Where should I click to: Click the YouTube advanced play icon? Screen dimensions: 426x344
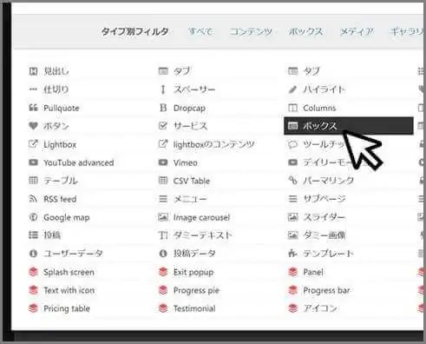pyautogui.click(x=33, y=162)
